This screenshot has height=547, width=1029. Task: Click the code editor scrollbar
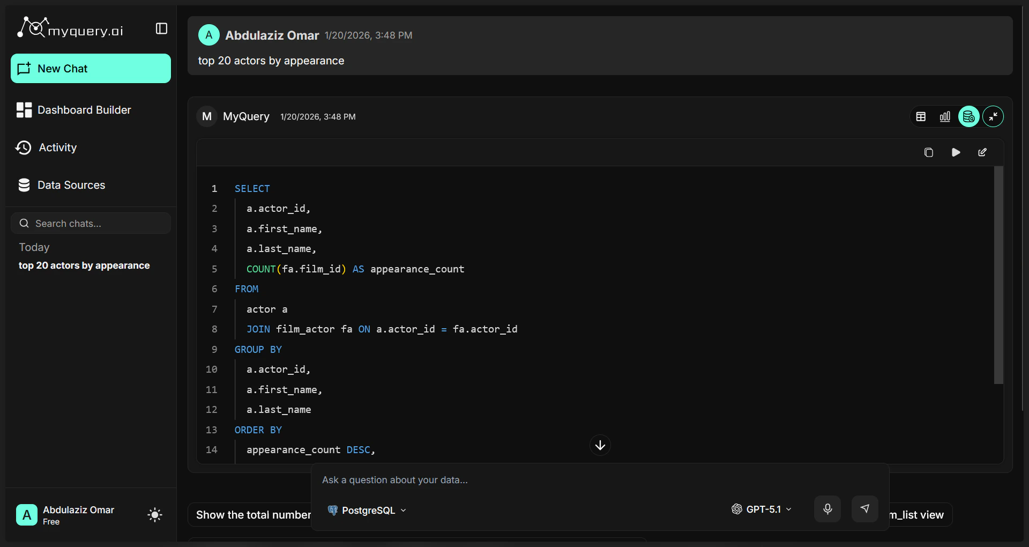point(998,275)
